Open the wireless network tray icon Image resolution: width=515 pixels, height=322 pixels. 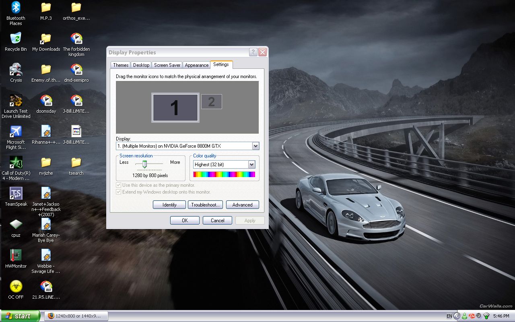pyautogui.click(x=486, y=316)
